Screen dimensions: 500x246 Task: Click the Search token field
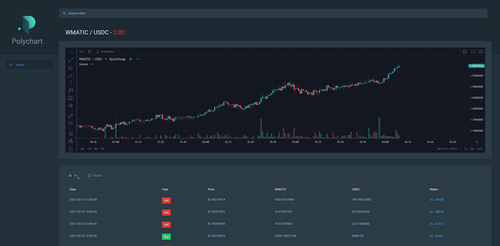273,13
